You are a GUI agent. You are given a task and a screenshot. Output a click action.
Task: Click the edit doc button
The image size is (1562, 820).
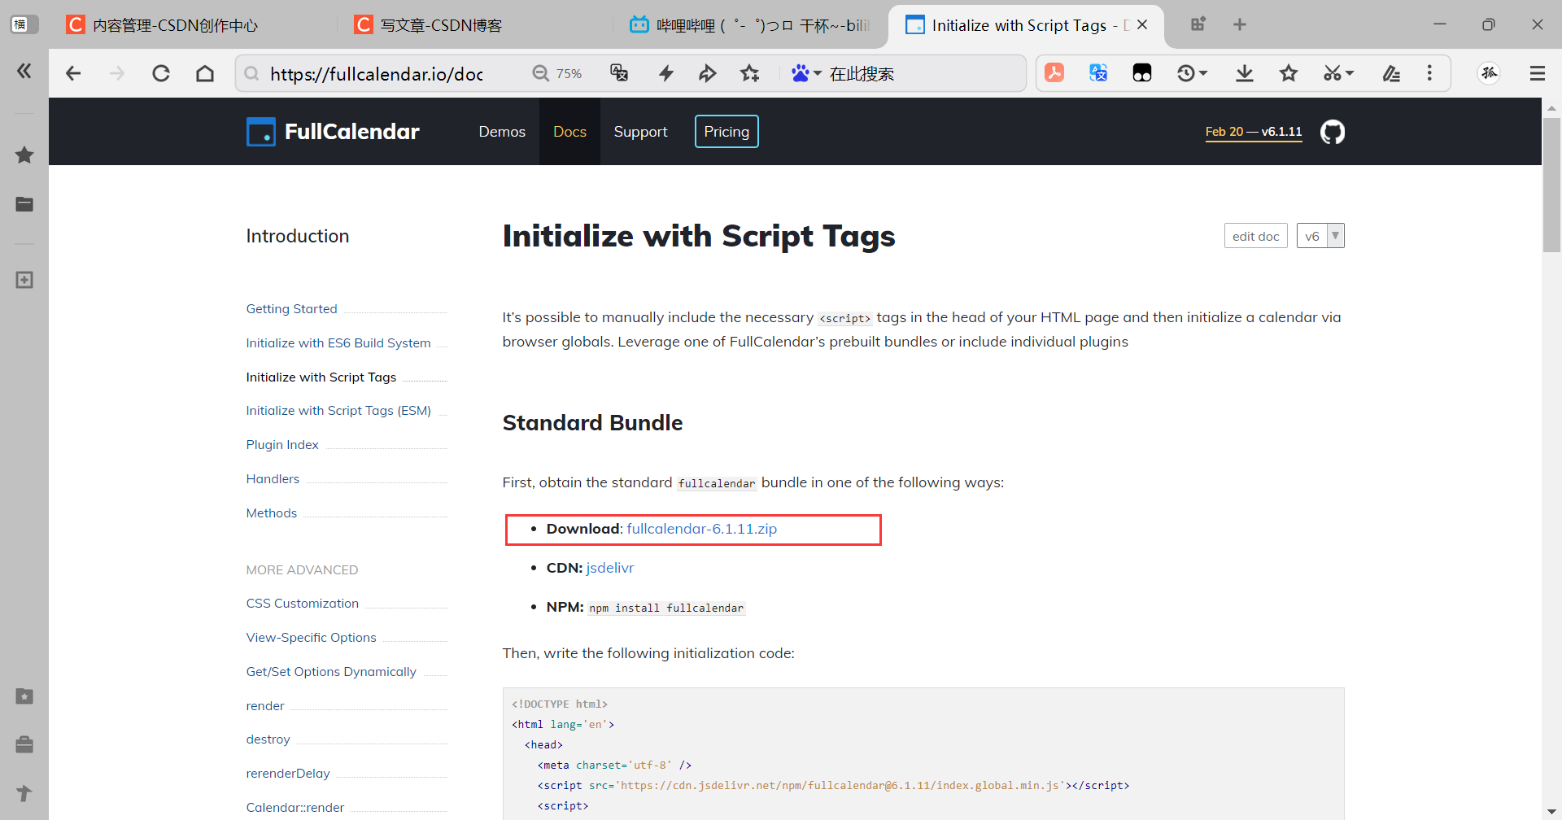point(1255,236)
